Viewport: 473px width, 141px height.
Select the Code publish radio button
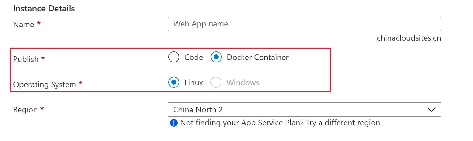pyautogui.click(x=174, y=57)
